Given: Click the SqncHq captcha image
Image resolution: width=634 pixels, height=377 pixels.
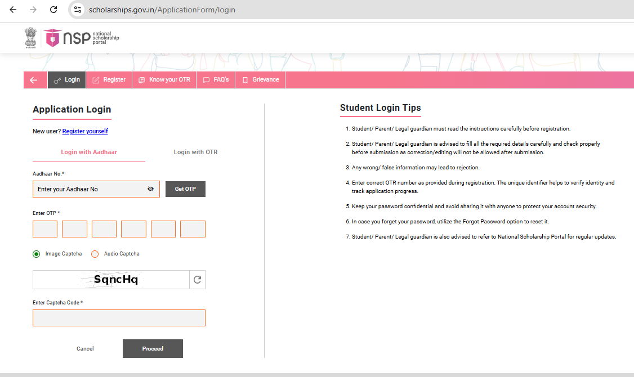Looking at the screenshot, I should click(x=111, y=280).
